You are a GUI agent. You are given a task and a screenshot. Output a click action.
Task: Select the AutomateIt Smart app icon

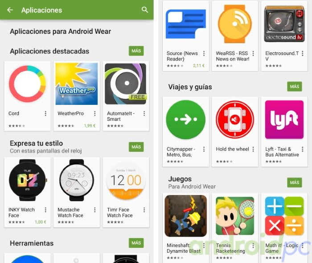[x=126, y=84]
